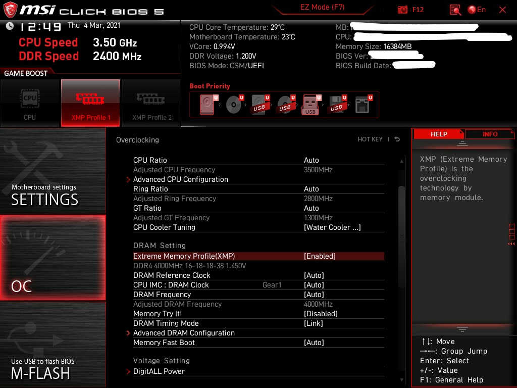The height and width of the screenshot is (388, 517).
Task: Open the OC overclocking section
Action: click(53, 258)
